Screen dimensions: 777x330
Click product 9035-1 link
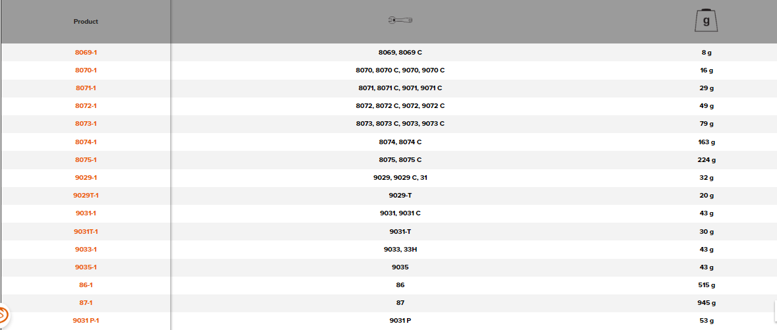coord(86,267)
